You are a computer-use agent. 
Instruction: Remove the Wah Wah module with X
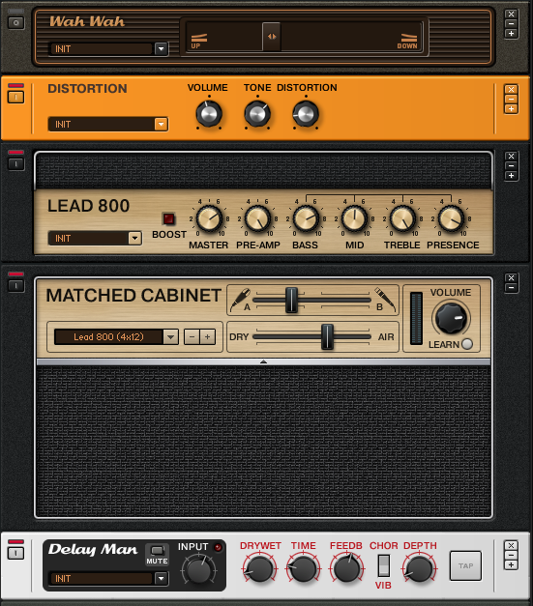point(511,14)
